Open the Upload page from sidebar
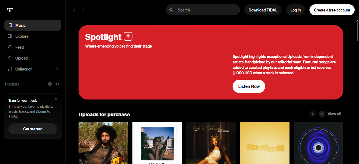This screenshot has height=164, width=359. 21,58
